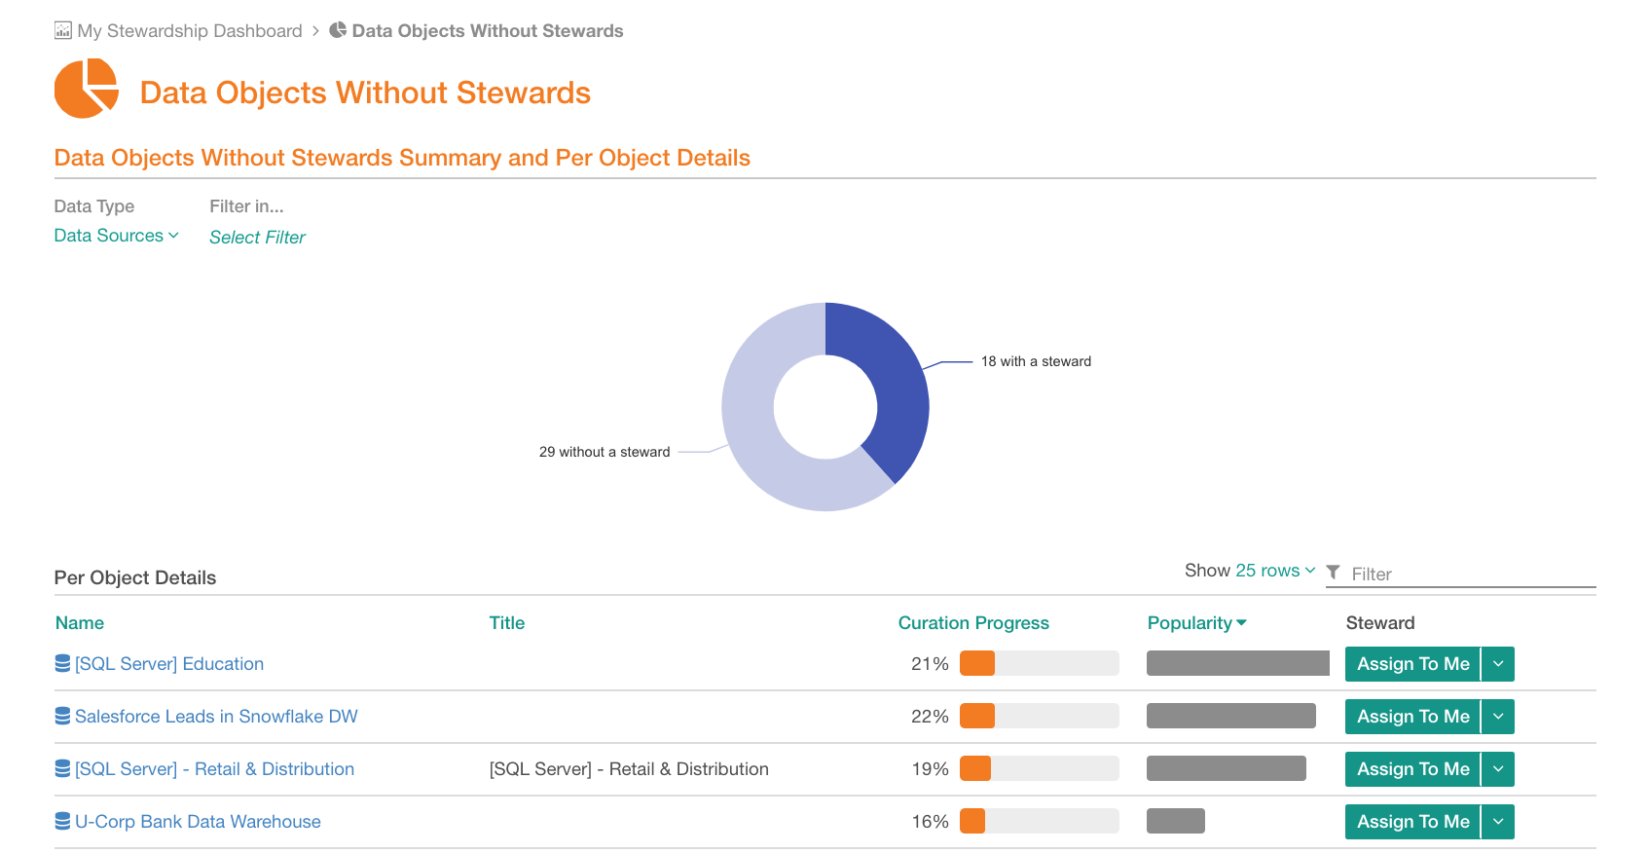This screenshot has height=853, width=1649.
Task: Sort by Curation Progress column header
Action: click(x=973, y=623)
